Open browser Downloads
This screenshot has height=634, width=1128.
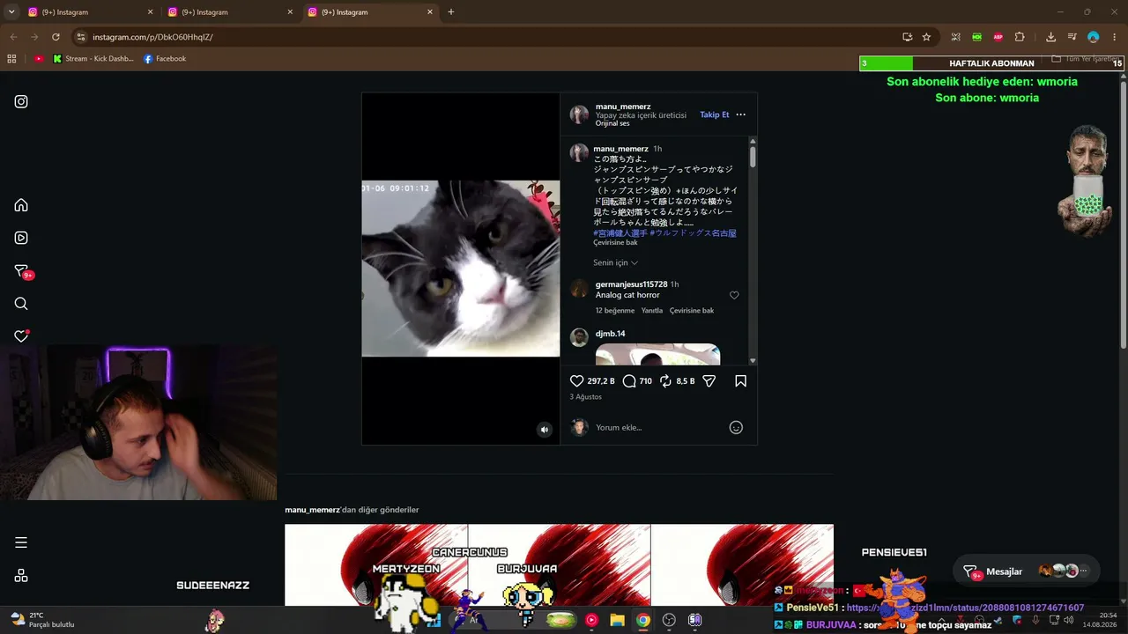(x=1050, y=37)
